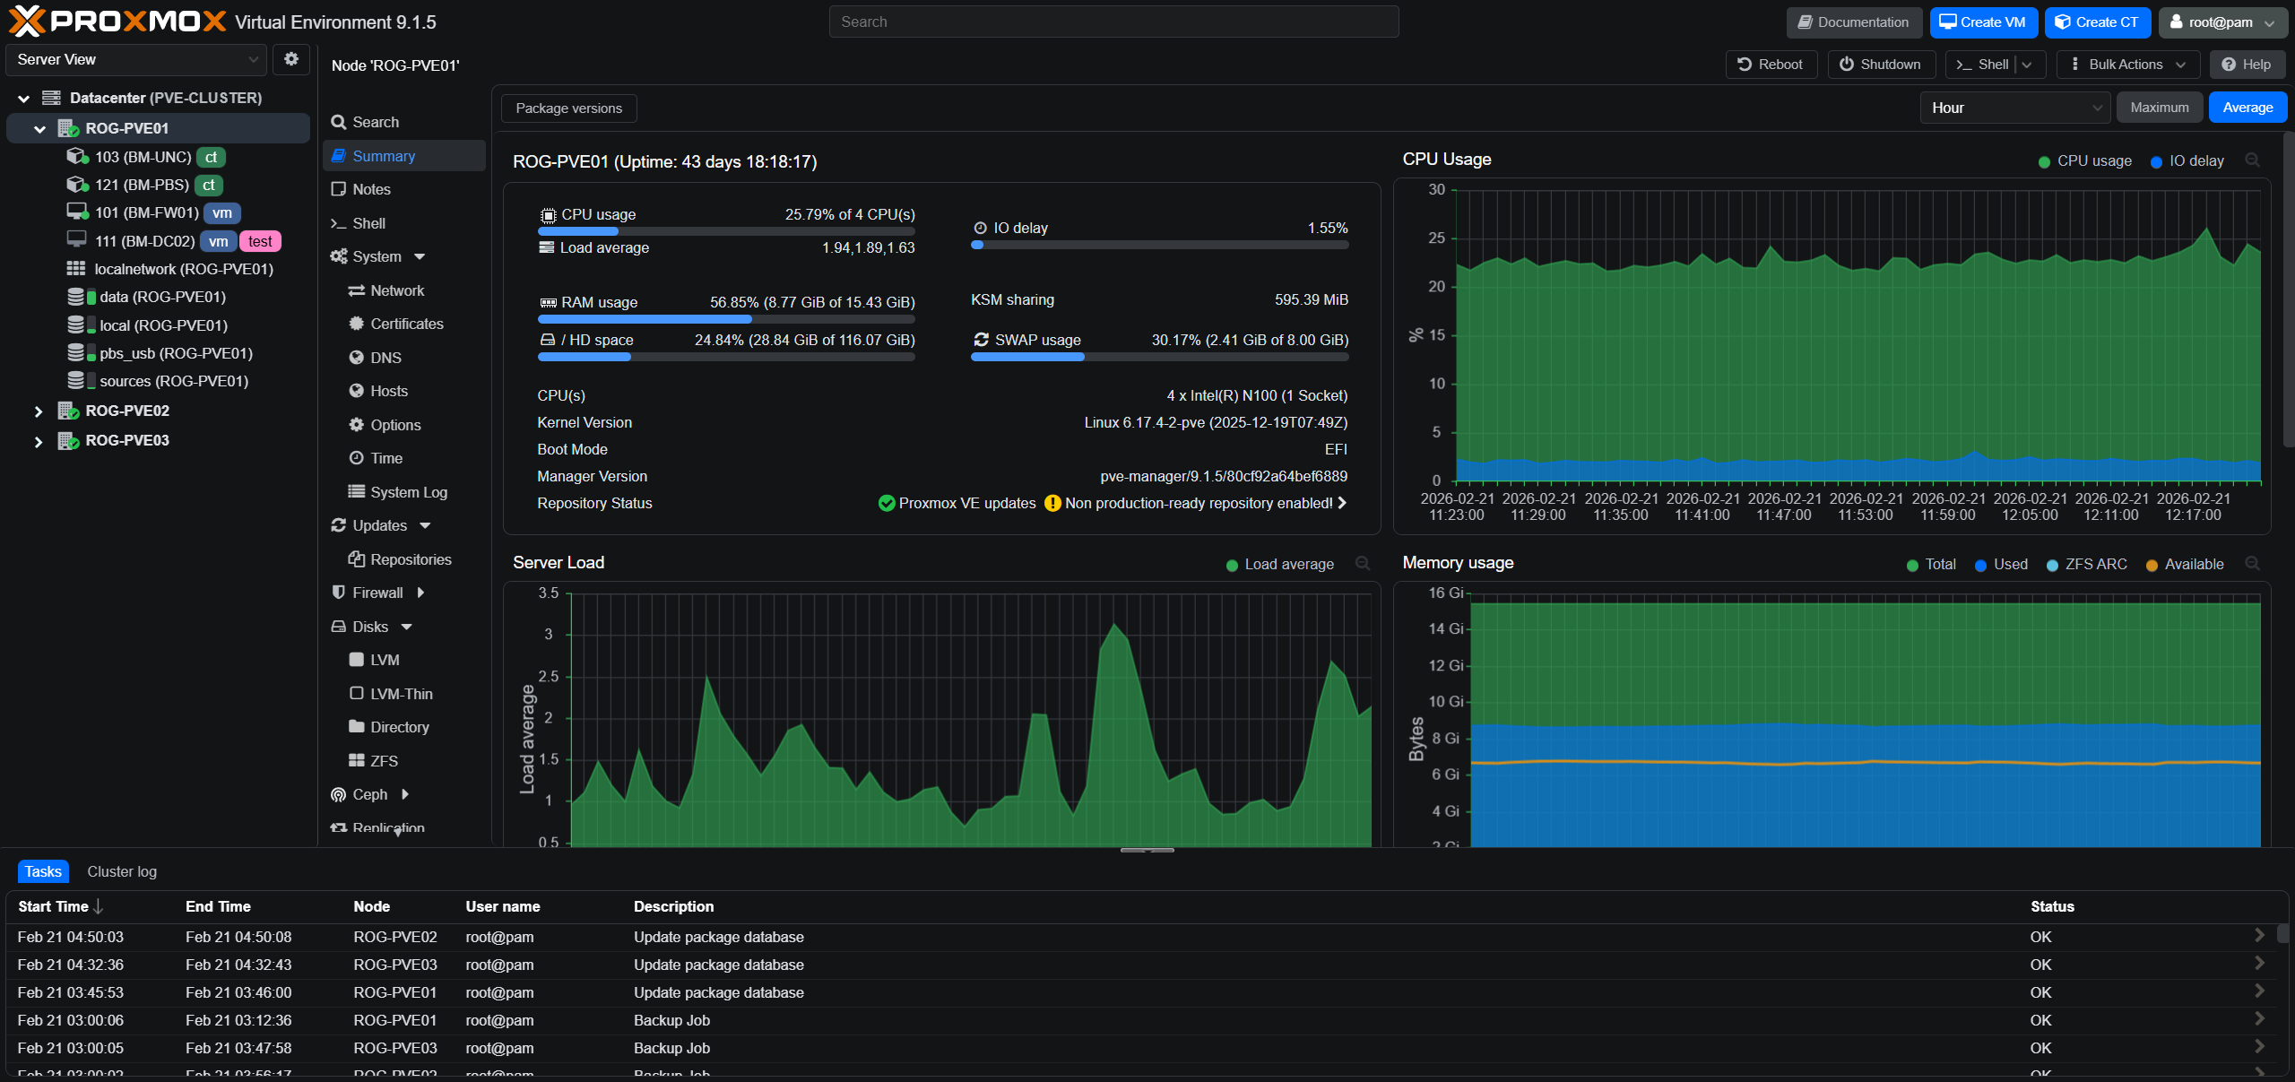The width and height of the screenshot is (2295, 1082).
Task: Click the Create VM button
Action: (1983, 22)
